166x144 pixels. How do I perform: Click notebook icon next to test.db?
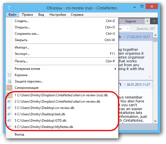9,114
